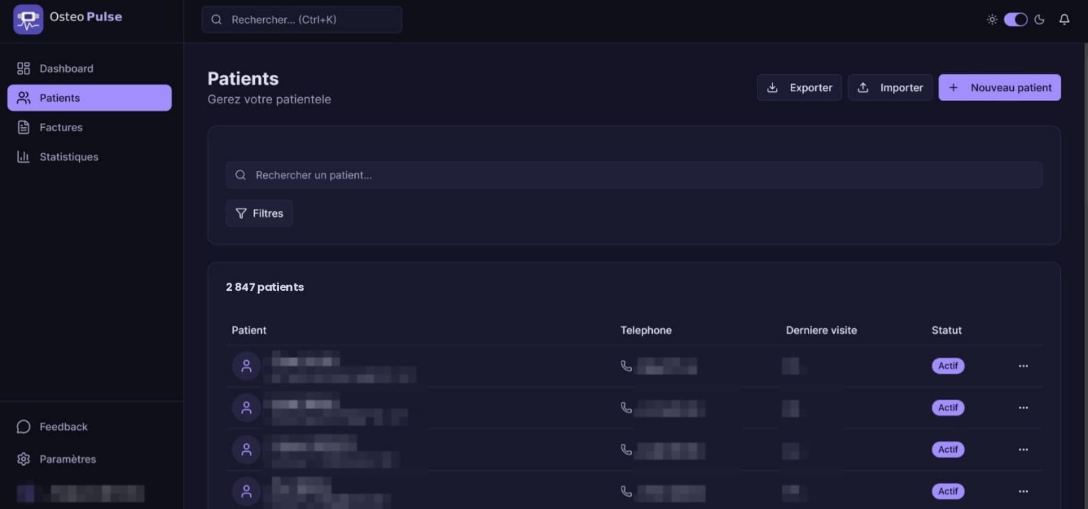
Task: Create a Nouveau patient
Action: point(999,88)
